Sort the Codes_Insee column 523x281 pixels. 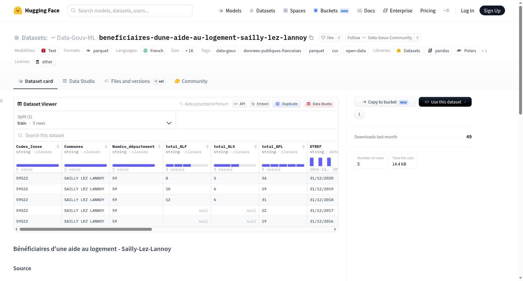coord(58,147)
